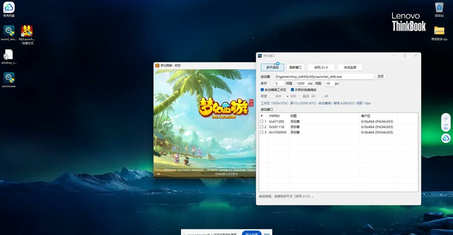Minimize the tool window
The height and width of the screenshot is (235, 453).
point(394,56)
